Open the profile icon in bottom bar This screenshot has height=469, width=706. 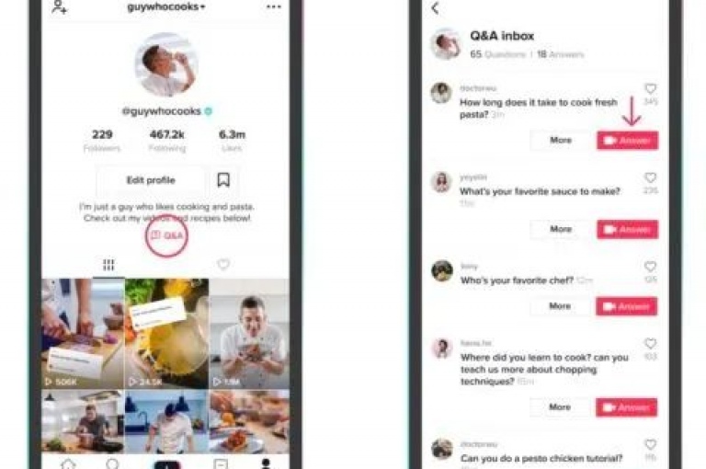click(x=266, y=463)
